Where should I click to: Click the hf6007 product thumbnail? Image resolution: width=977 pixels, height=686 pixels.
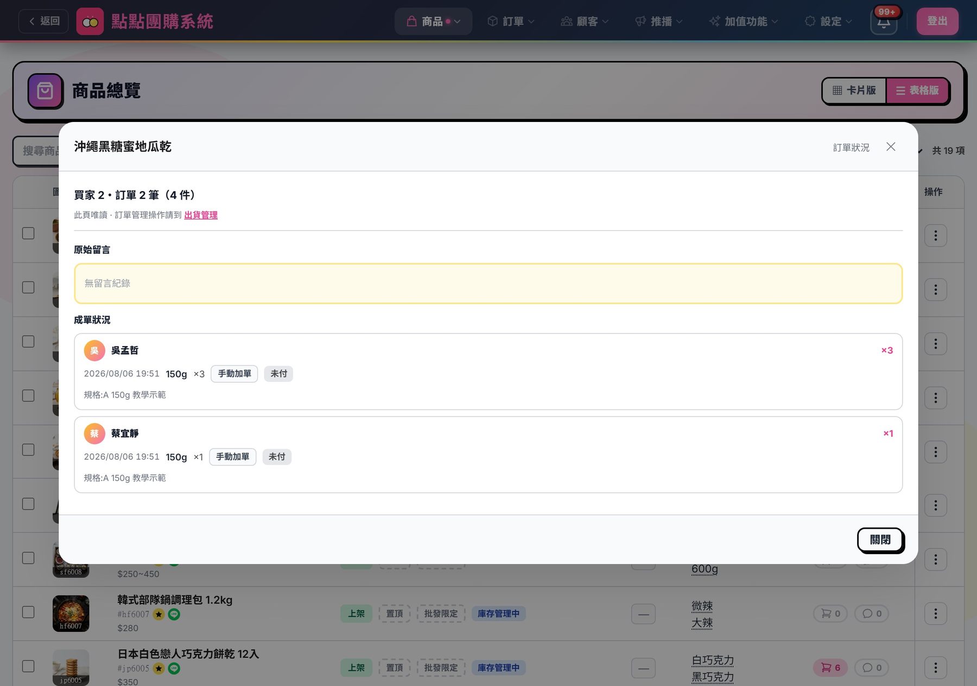pos(71,613)
